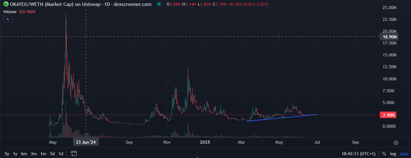Click the 18.90M crosshair price label
411x158 pixels.
(389, 37)
